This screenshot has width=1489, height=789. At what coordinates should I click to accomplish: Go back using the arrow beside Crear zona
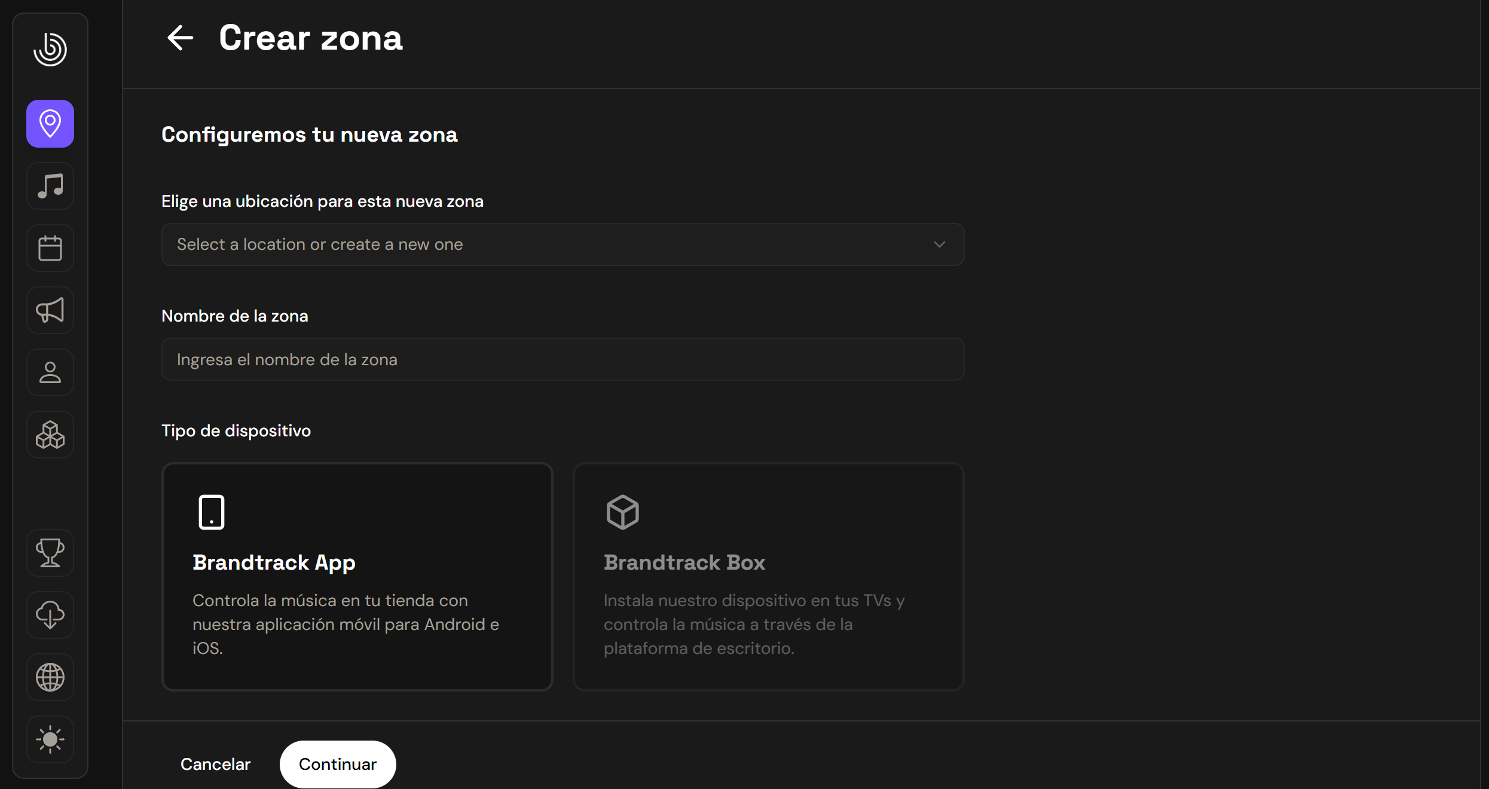pos(180,38)
